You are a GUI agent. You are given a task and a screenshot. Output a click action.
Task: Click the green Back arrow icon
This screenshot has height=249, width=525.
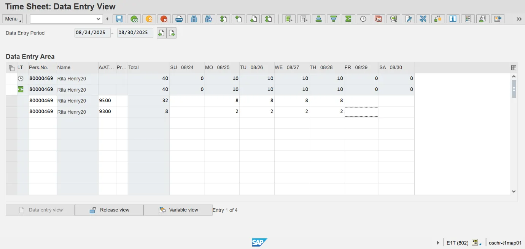click(x=134, y=19)
